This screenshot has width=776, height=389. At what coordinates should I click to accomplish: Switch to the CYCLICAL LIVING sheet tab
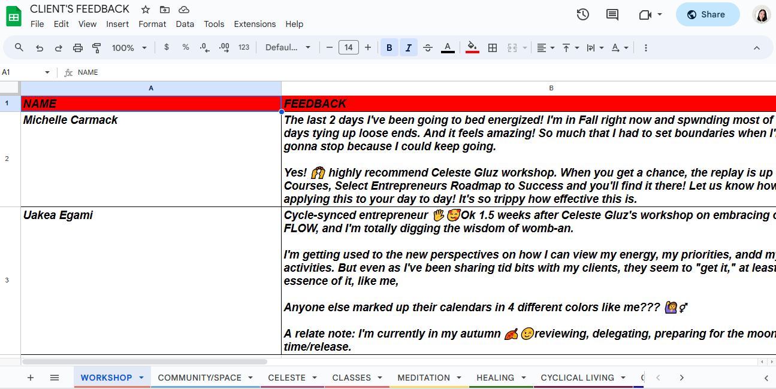tap(583, 378)
